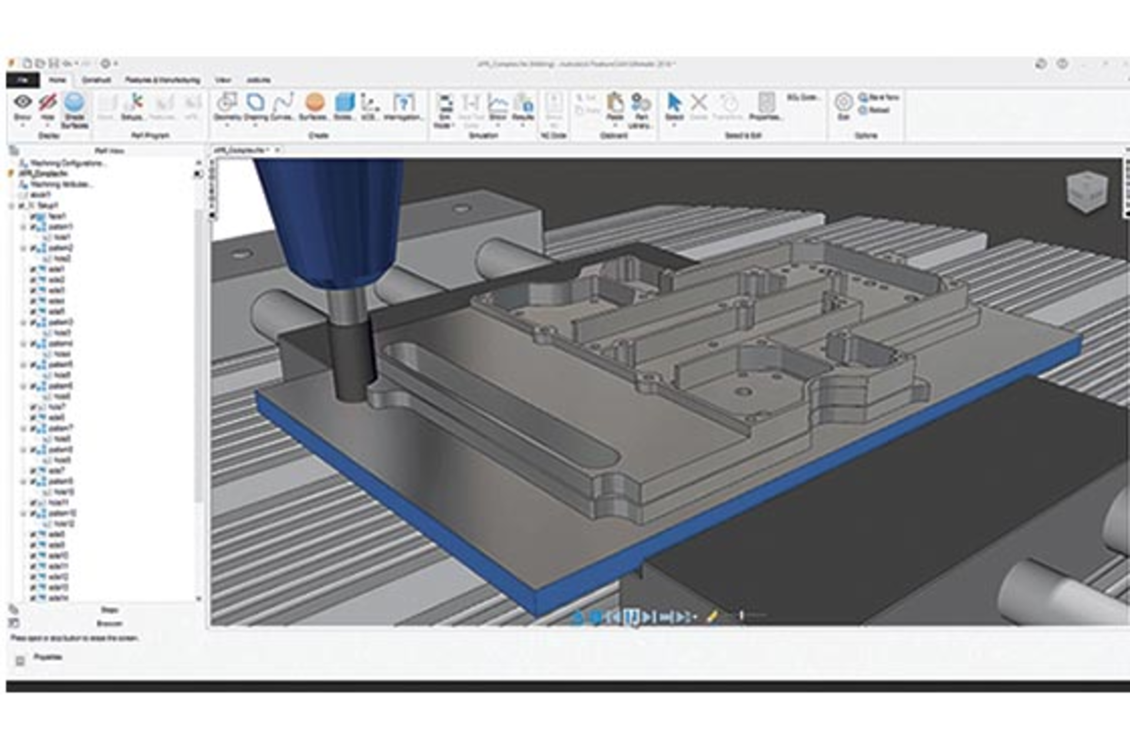Switch to the View ribbon tab
The width and height of the screenshot is (1130, 753).
[x=222, y=79]
